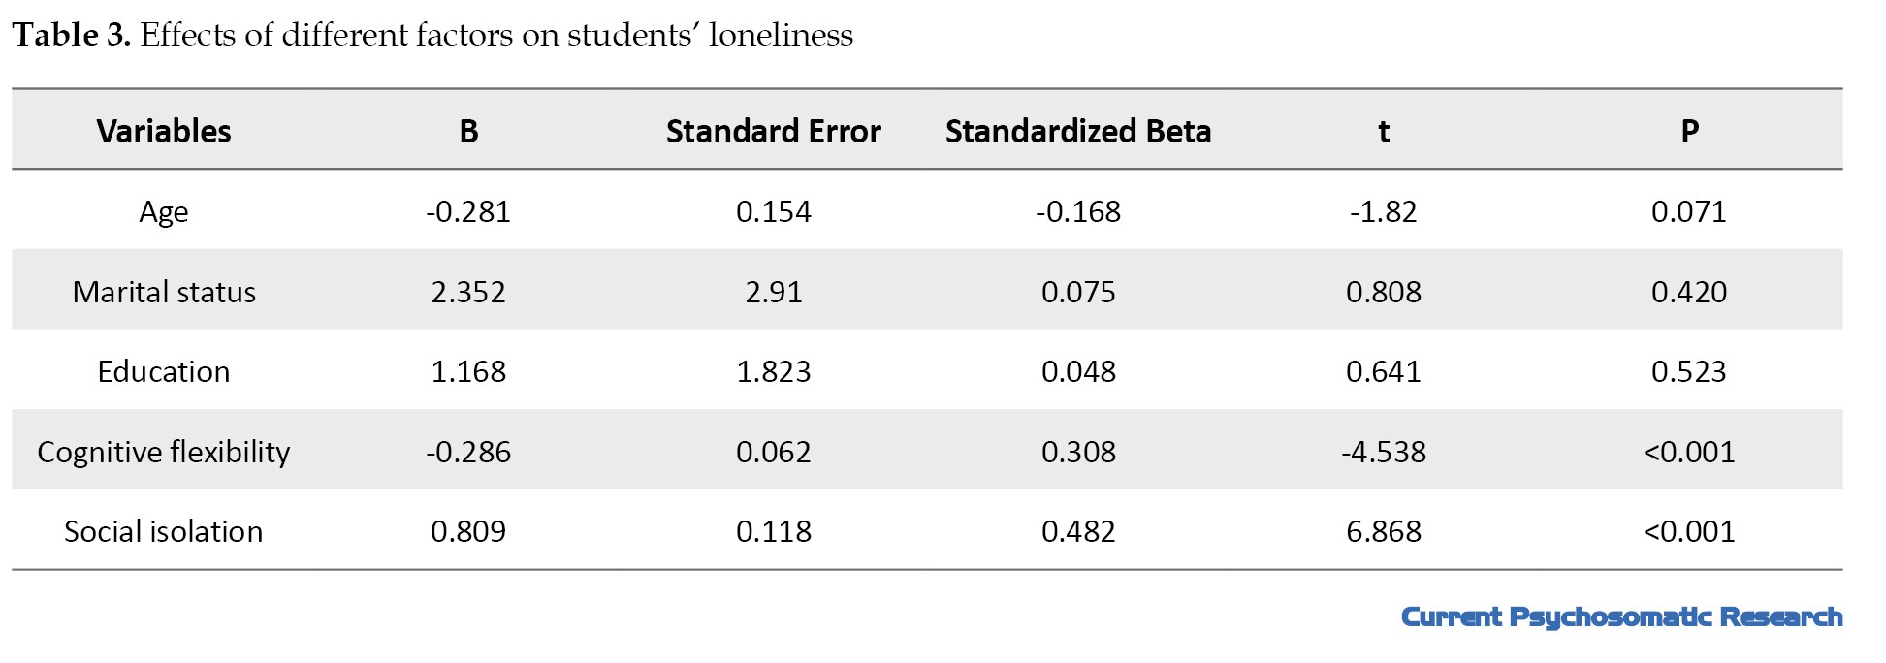Click the Education row label
Screen dimensions: 1886x663
(x=164, y=371)
